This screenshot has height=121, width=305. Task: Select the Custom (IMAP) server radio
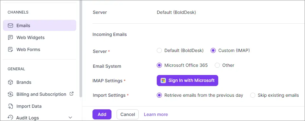(x=213, y=51)
